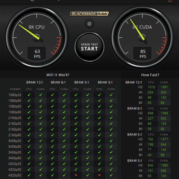Select BRAW 8:1 HD CUDA value 1369
This screenshot has width=179, height=179.
click(x=164, y=113)
